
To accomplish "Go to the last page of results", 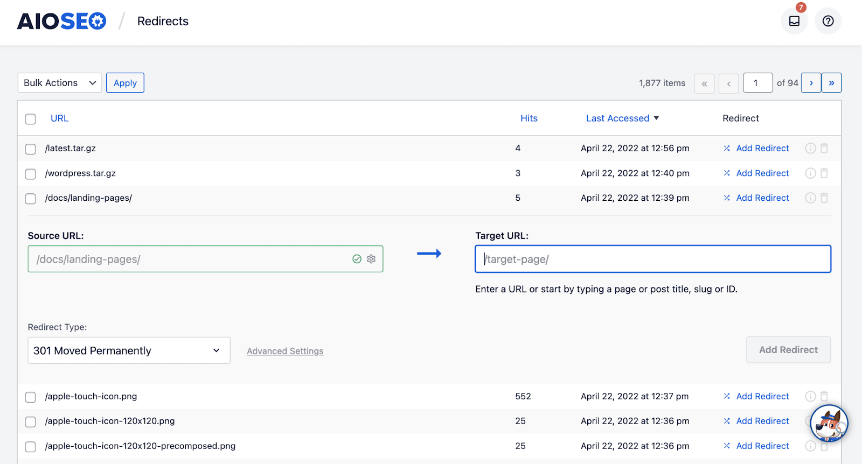I will coord(831,83).
